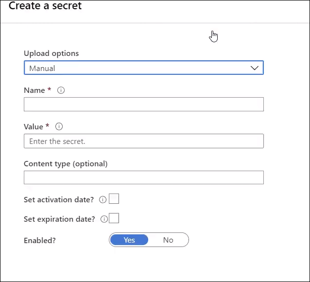
Task: Select Yes on the Enabled toggle
Action: [129, 240]
